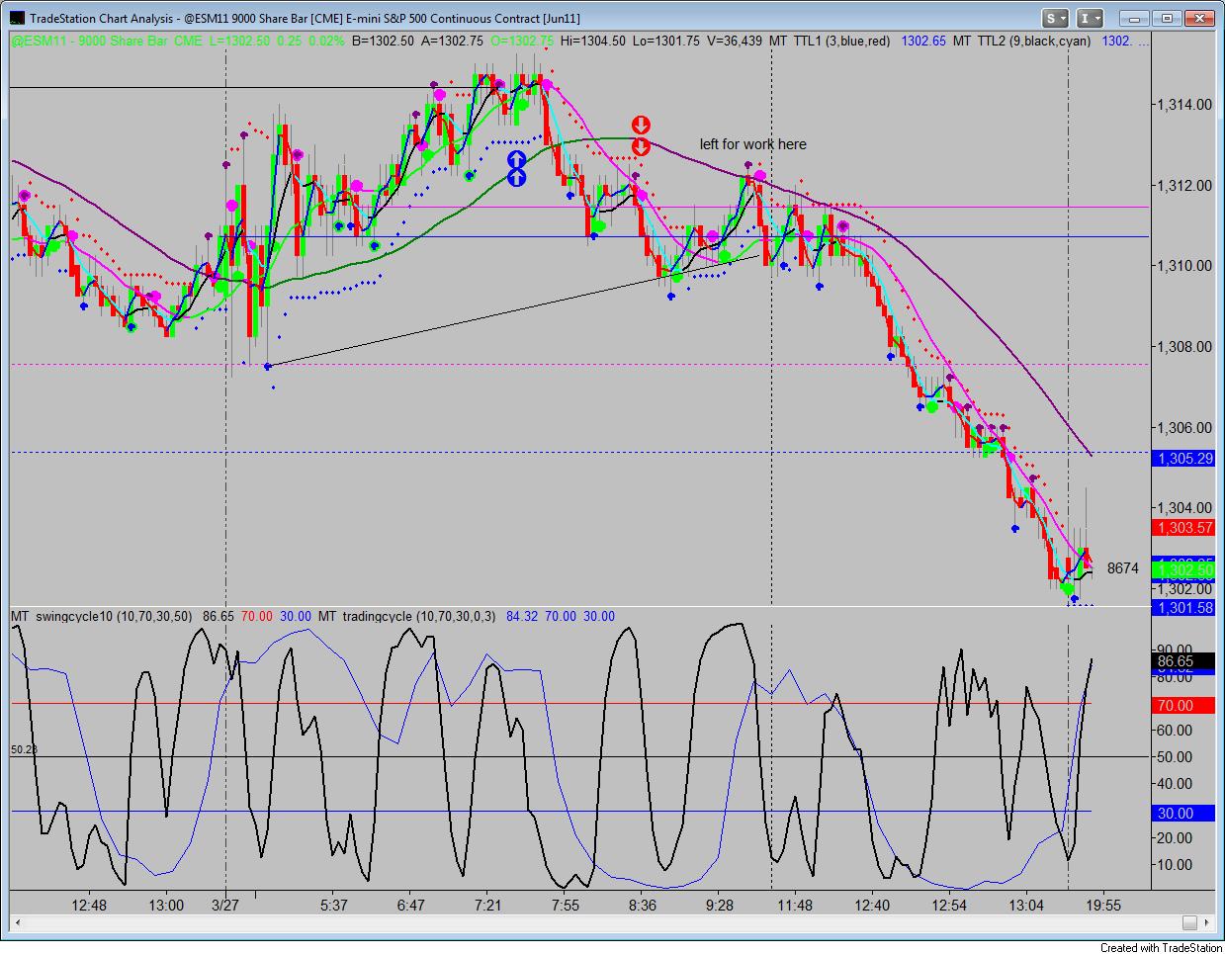Click the 11:48 time axis label
1225x954 pixels.
point(794,905)
